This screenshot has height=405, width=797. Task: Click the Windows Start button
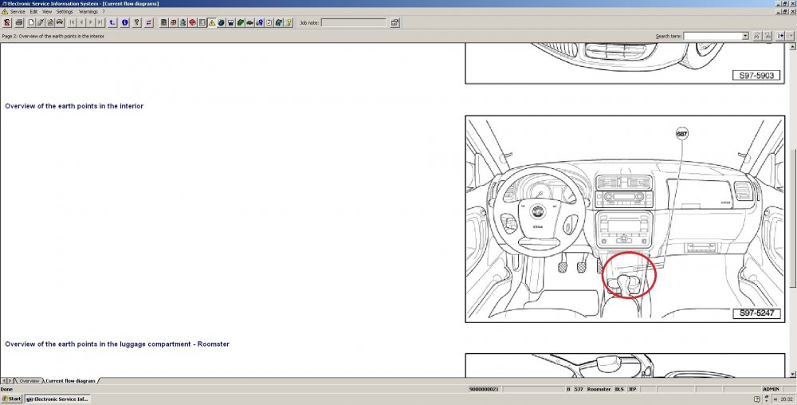(12, 399)
